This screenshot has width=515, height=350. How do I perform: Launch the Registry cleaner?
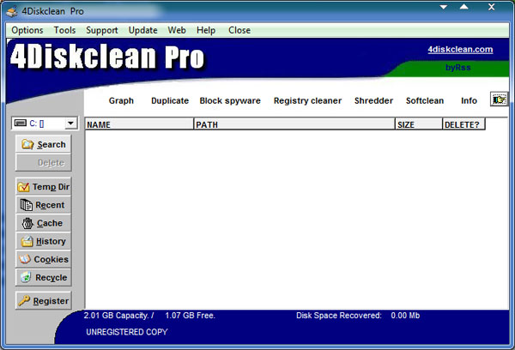tap(307, 101)
